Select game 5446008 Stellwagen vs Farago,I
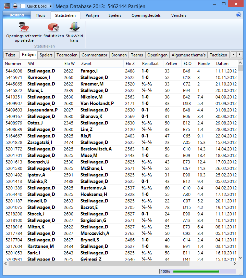This screenshot has width=246, height=278. pos(120,71)
